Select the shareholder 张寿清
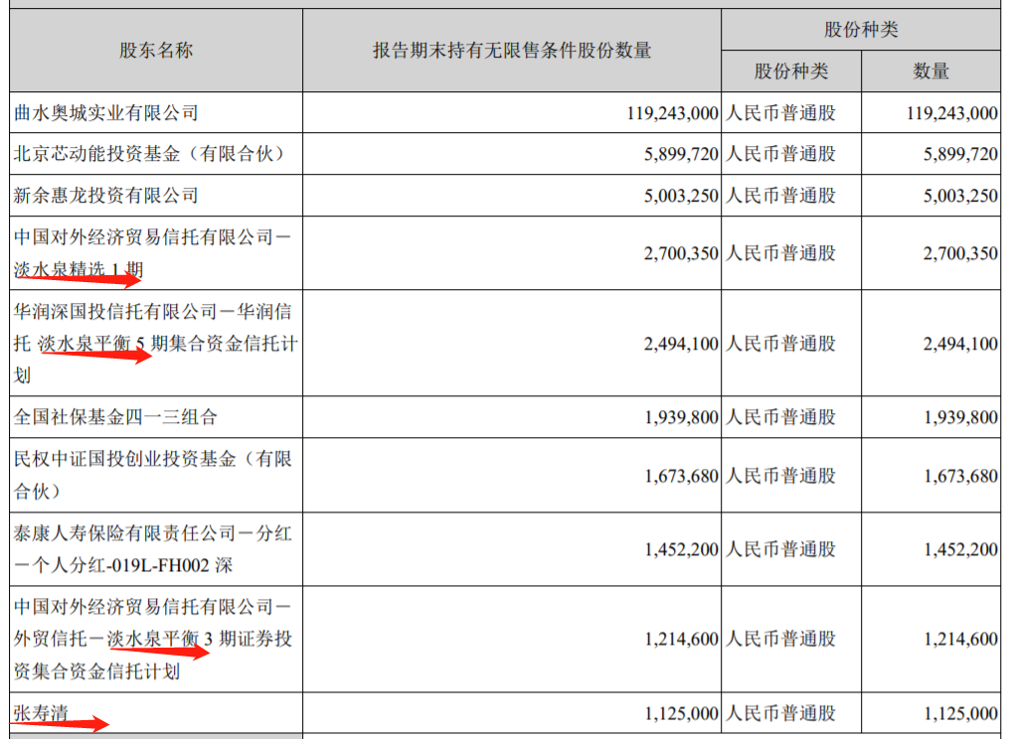Viewport: 1013px width, 739px height. (x=41, y=713)
